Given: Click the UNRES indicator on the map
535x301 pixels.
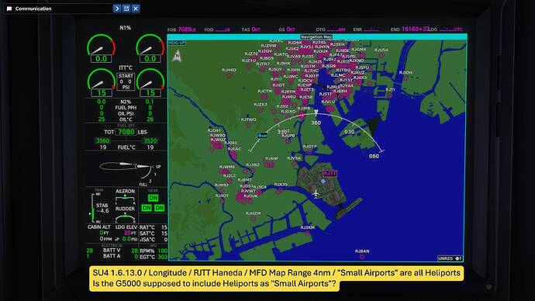Looking at the screenshot, I should pos(450,258).
